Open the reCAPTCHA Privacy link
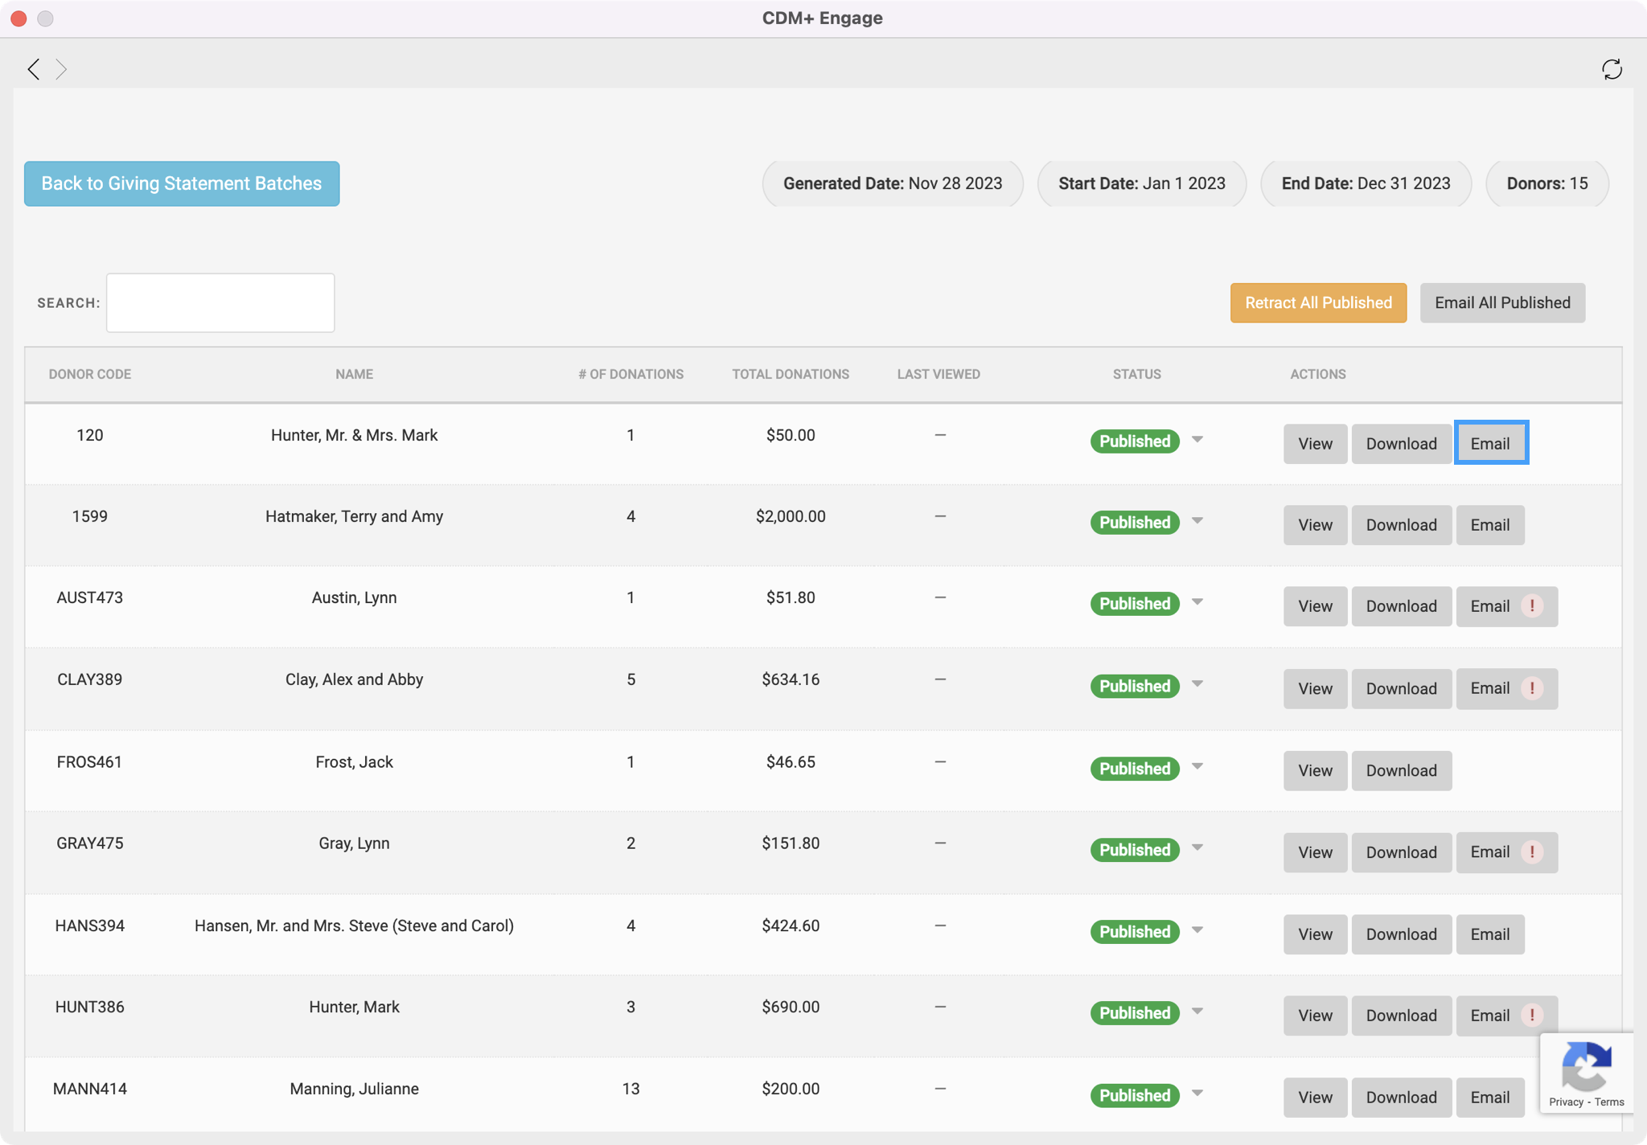Image resolution: width=1647 pixels, height=1145 pixels. click(x=1566, y=1102)
